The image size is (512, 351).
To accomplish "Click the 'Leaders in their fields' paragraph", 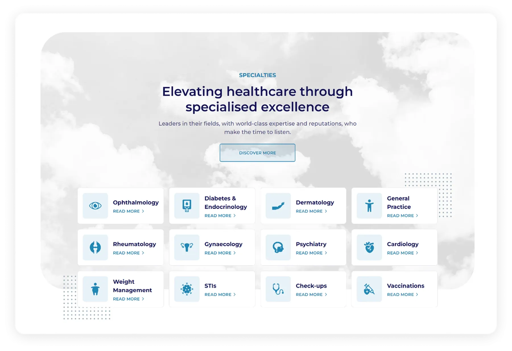I will click(257, 128).
